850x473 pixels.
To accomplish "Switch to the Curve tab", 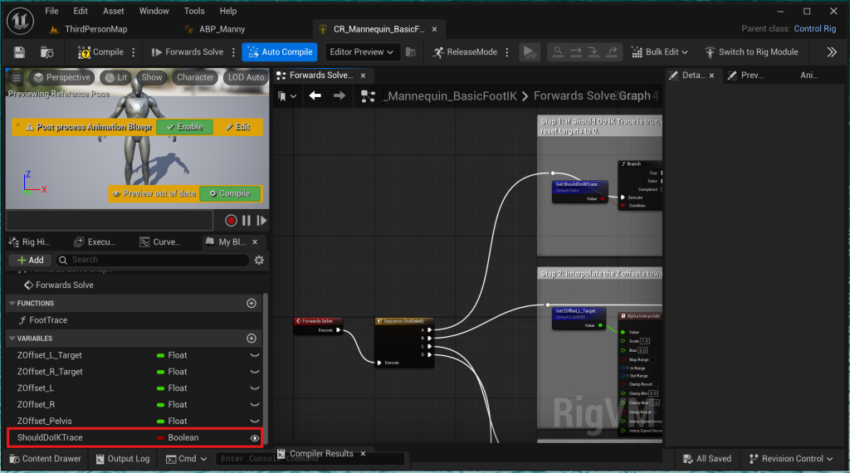I will tap(160, 242).
